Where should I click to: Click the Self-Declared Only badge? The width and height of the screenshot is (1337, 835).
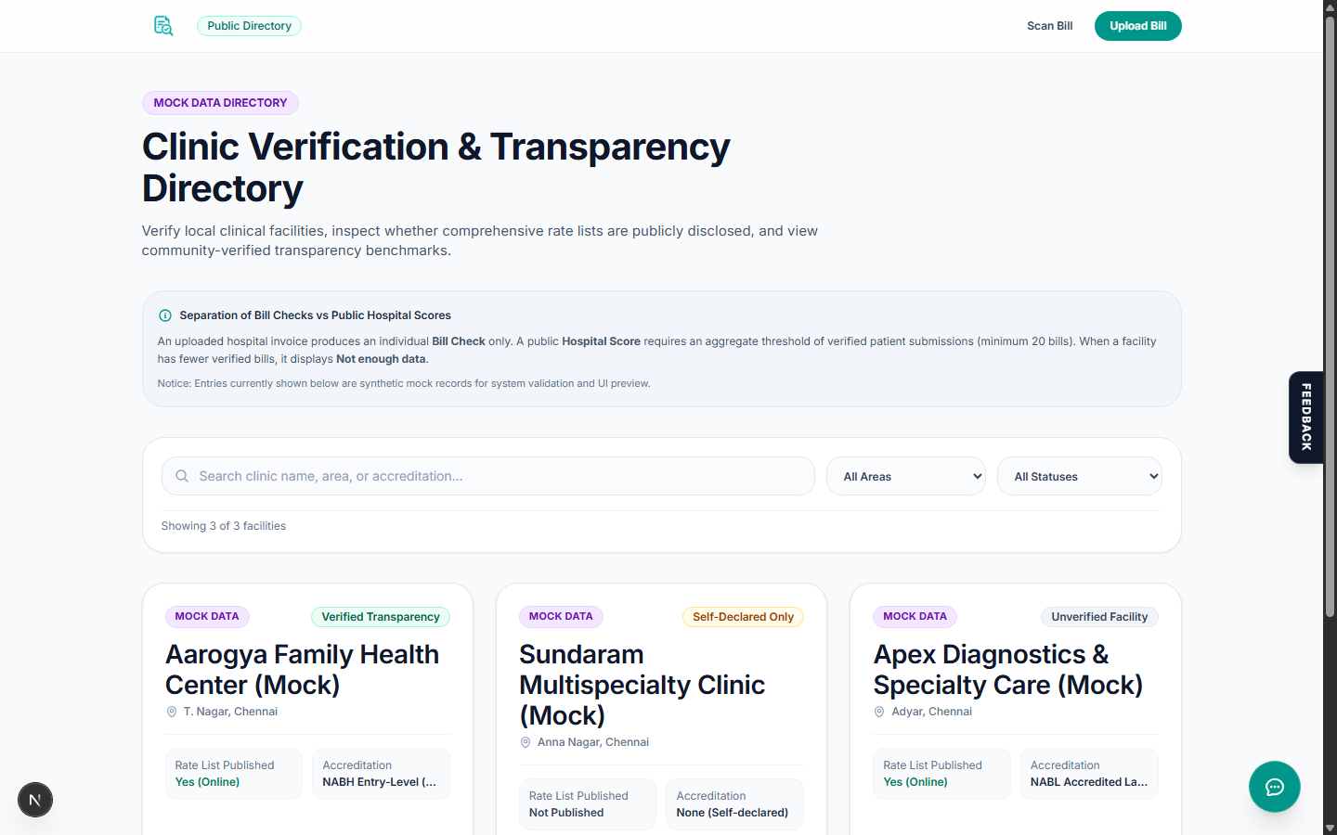point(743,617)
